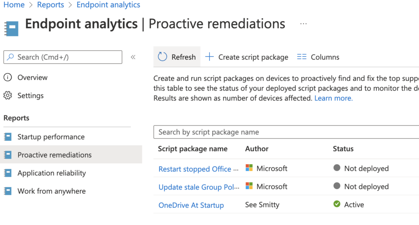Click Microsoft logo in Update stale Group row

[x=249, y=186]
